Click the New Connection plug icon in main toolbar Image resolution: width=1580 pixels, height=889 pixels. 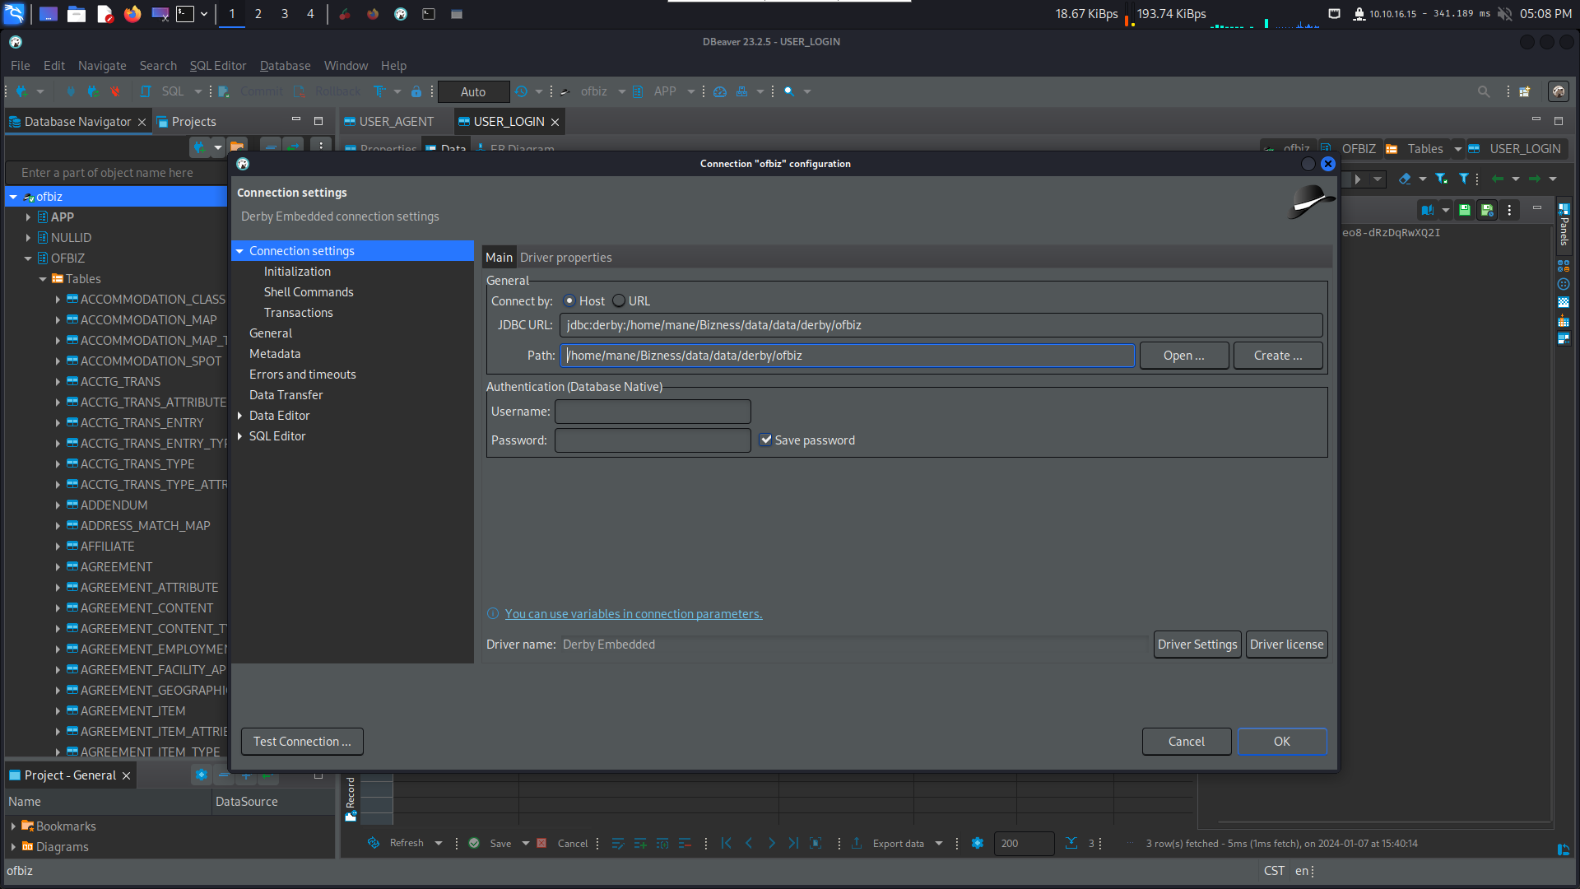[21, 91]
